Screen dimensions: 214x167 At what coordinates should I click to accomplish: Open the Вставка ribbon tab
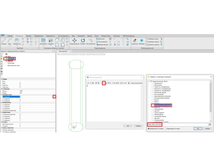(x=29, y=36)
